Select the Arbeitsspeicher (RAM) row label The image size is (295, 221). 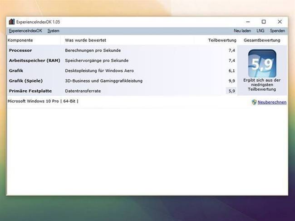coord(34,60)
